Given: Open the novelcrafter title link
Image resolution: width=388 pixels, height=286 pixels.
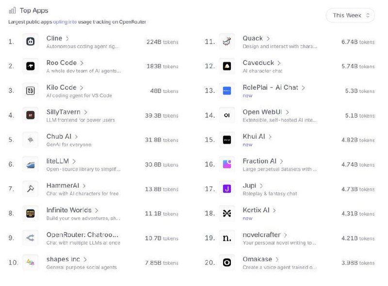Looking at the screenshot, I should (261, 235).
